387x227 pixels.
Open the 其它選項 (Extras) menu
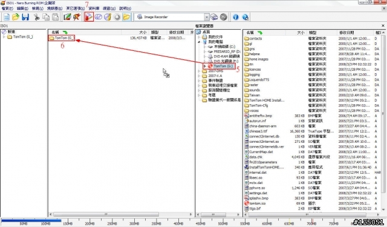click(75, 8)
